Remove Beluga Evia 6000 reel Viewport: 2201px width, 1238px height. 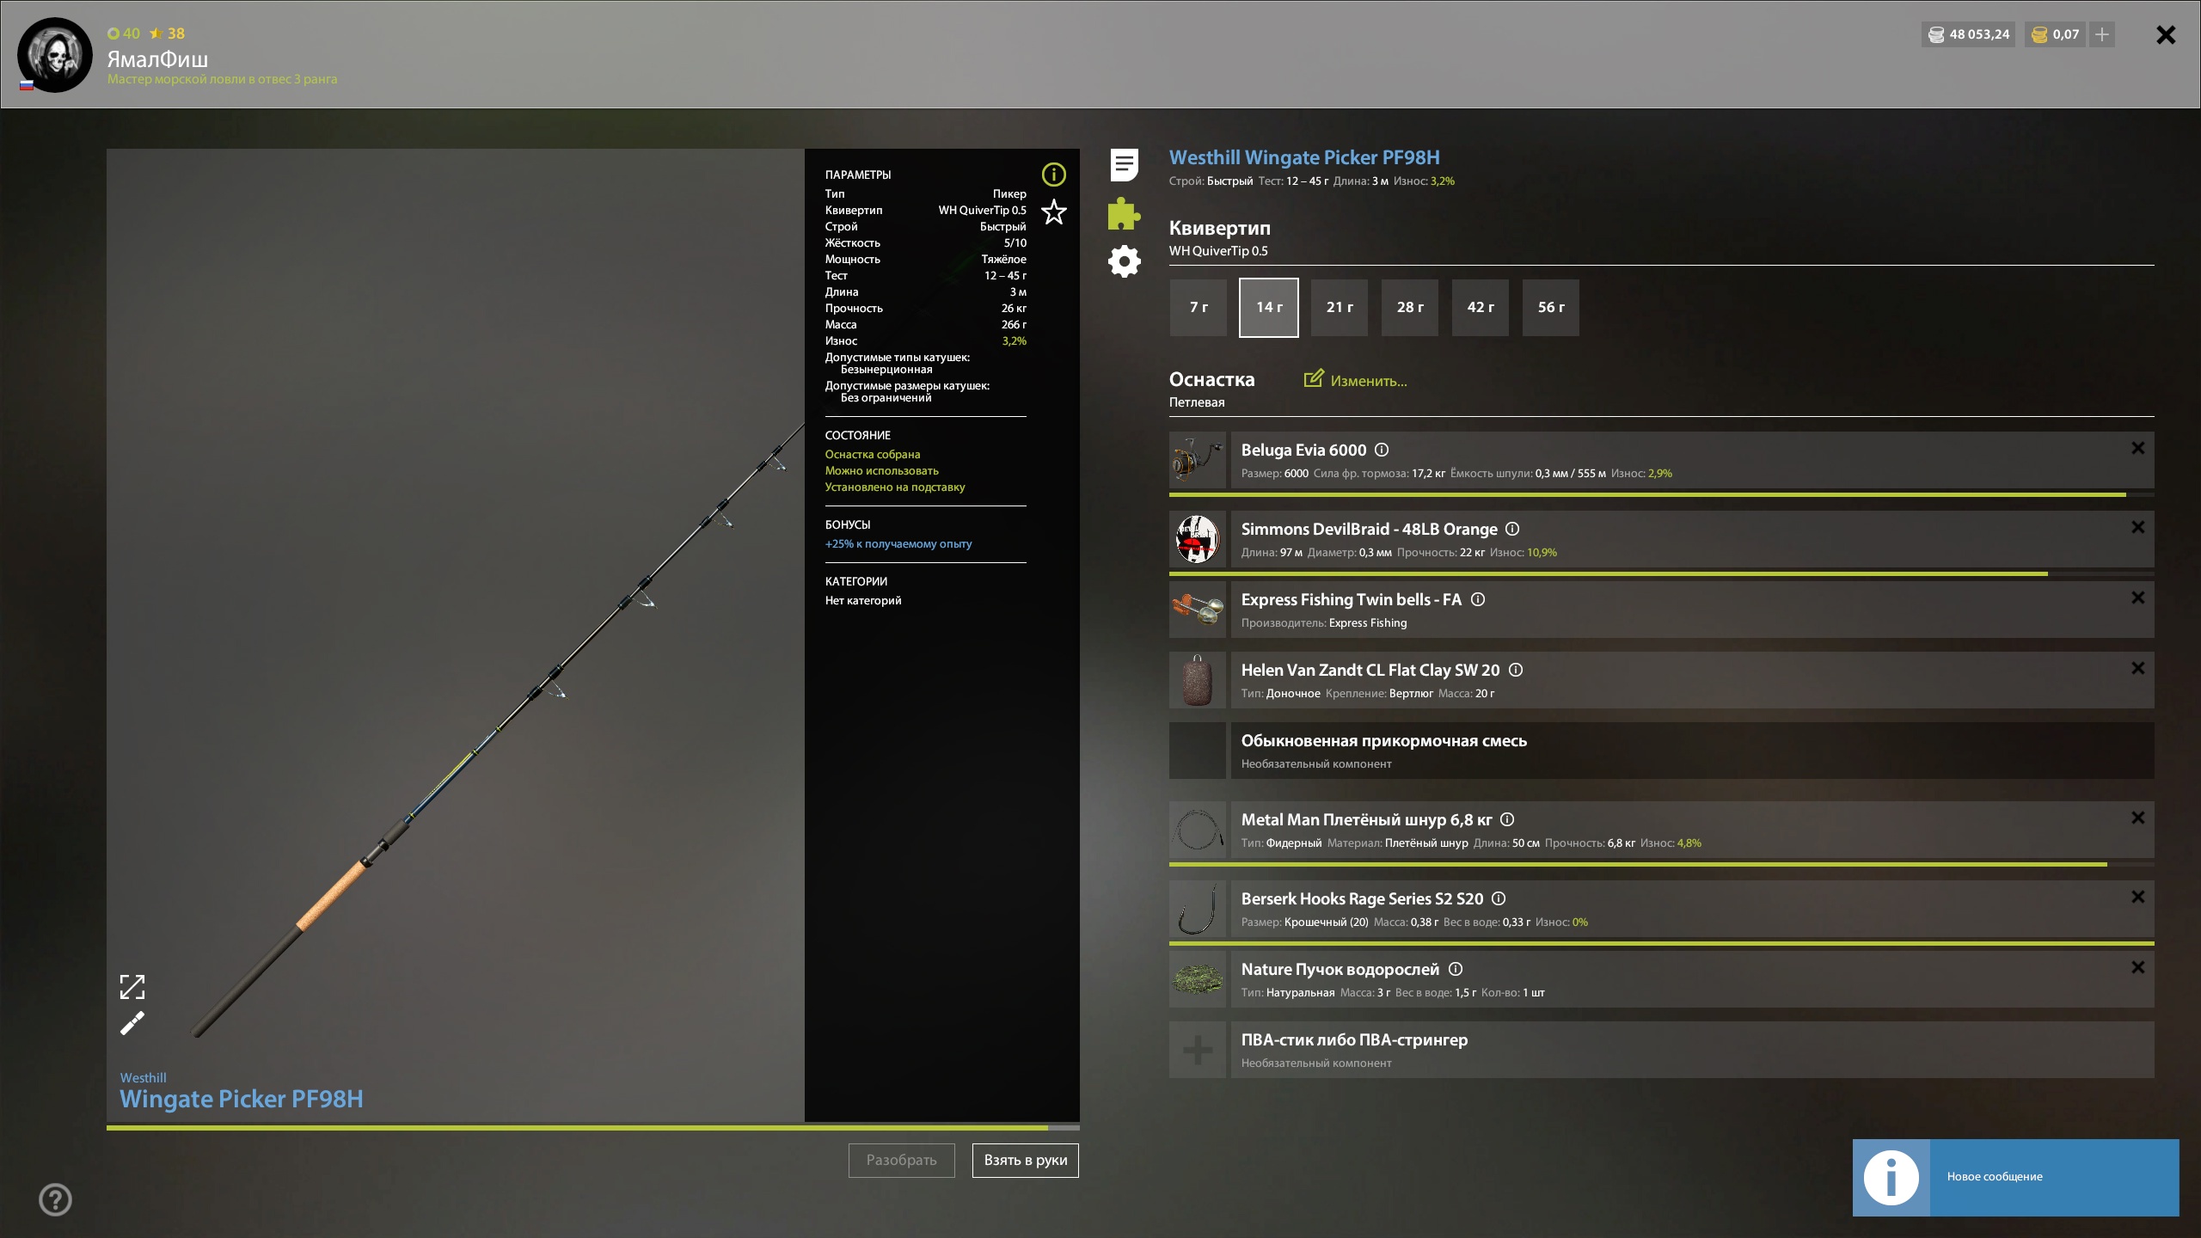coord(2138,448)
